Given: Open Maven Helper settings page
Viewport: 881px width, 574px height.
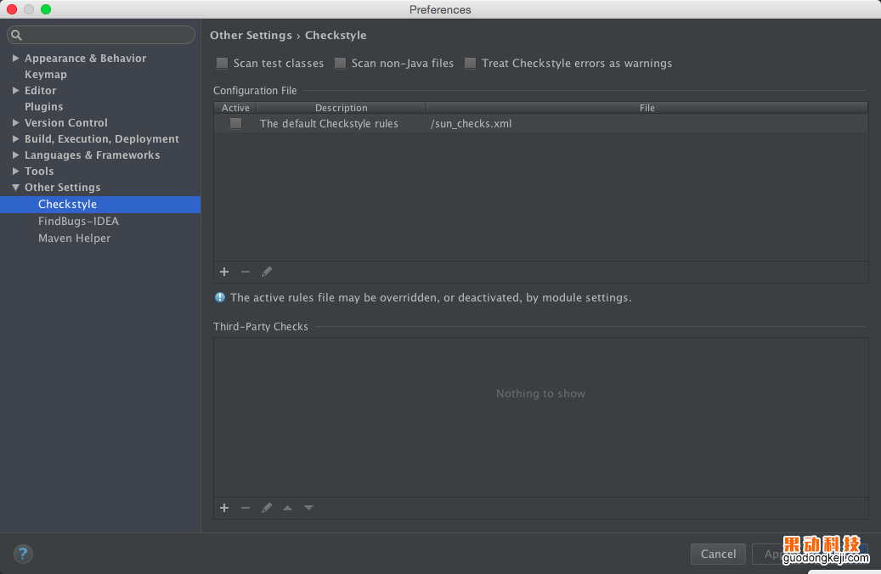Looking at the screenshot, I should click(74, 239).
